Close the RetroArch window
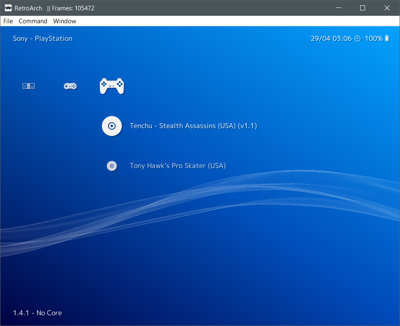Viewport: 400px width, 326px height. point(387,8)
